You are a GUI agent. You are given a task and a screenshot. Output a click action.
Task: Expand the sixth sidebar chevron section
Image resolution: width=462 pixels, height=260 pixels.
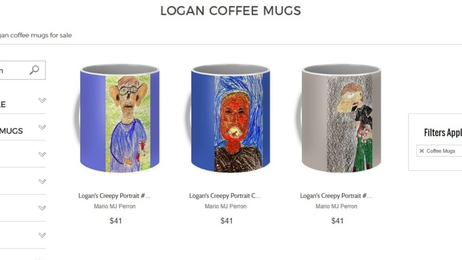[42, 235]
